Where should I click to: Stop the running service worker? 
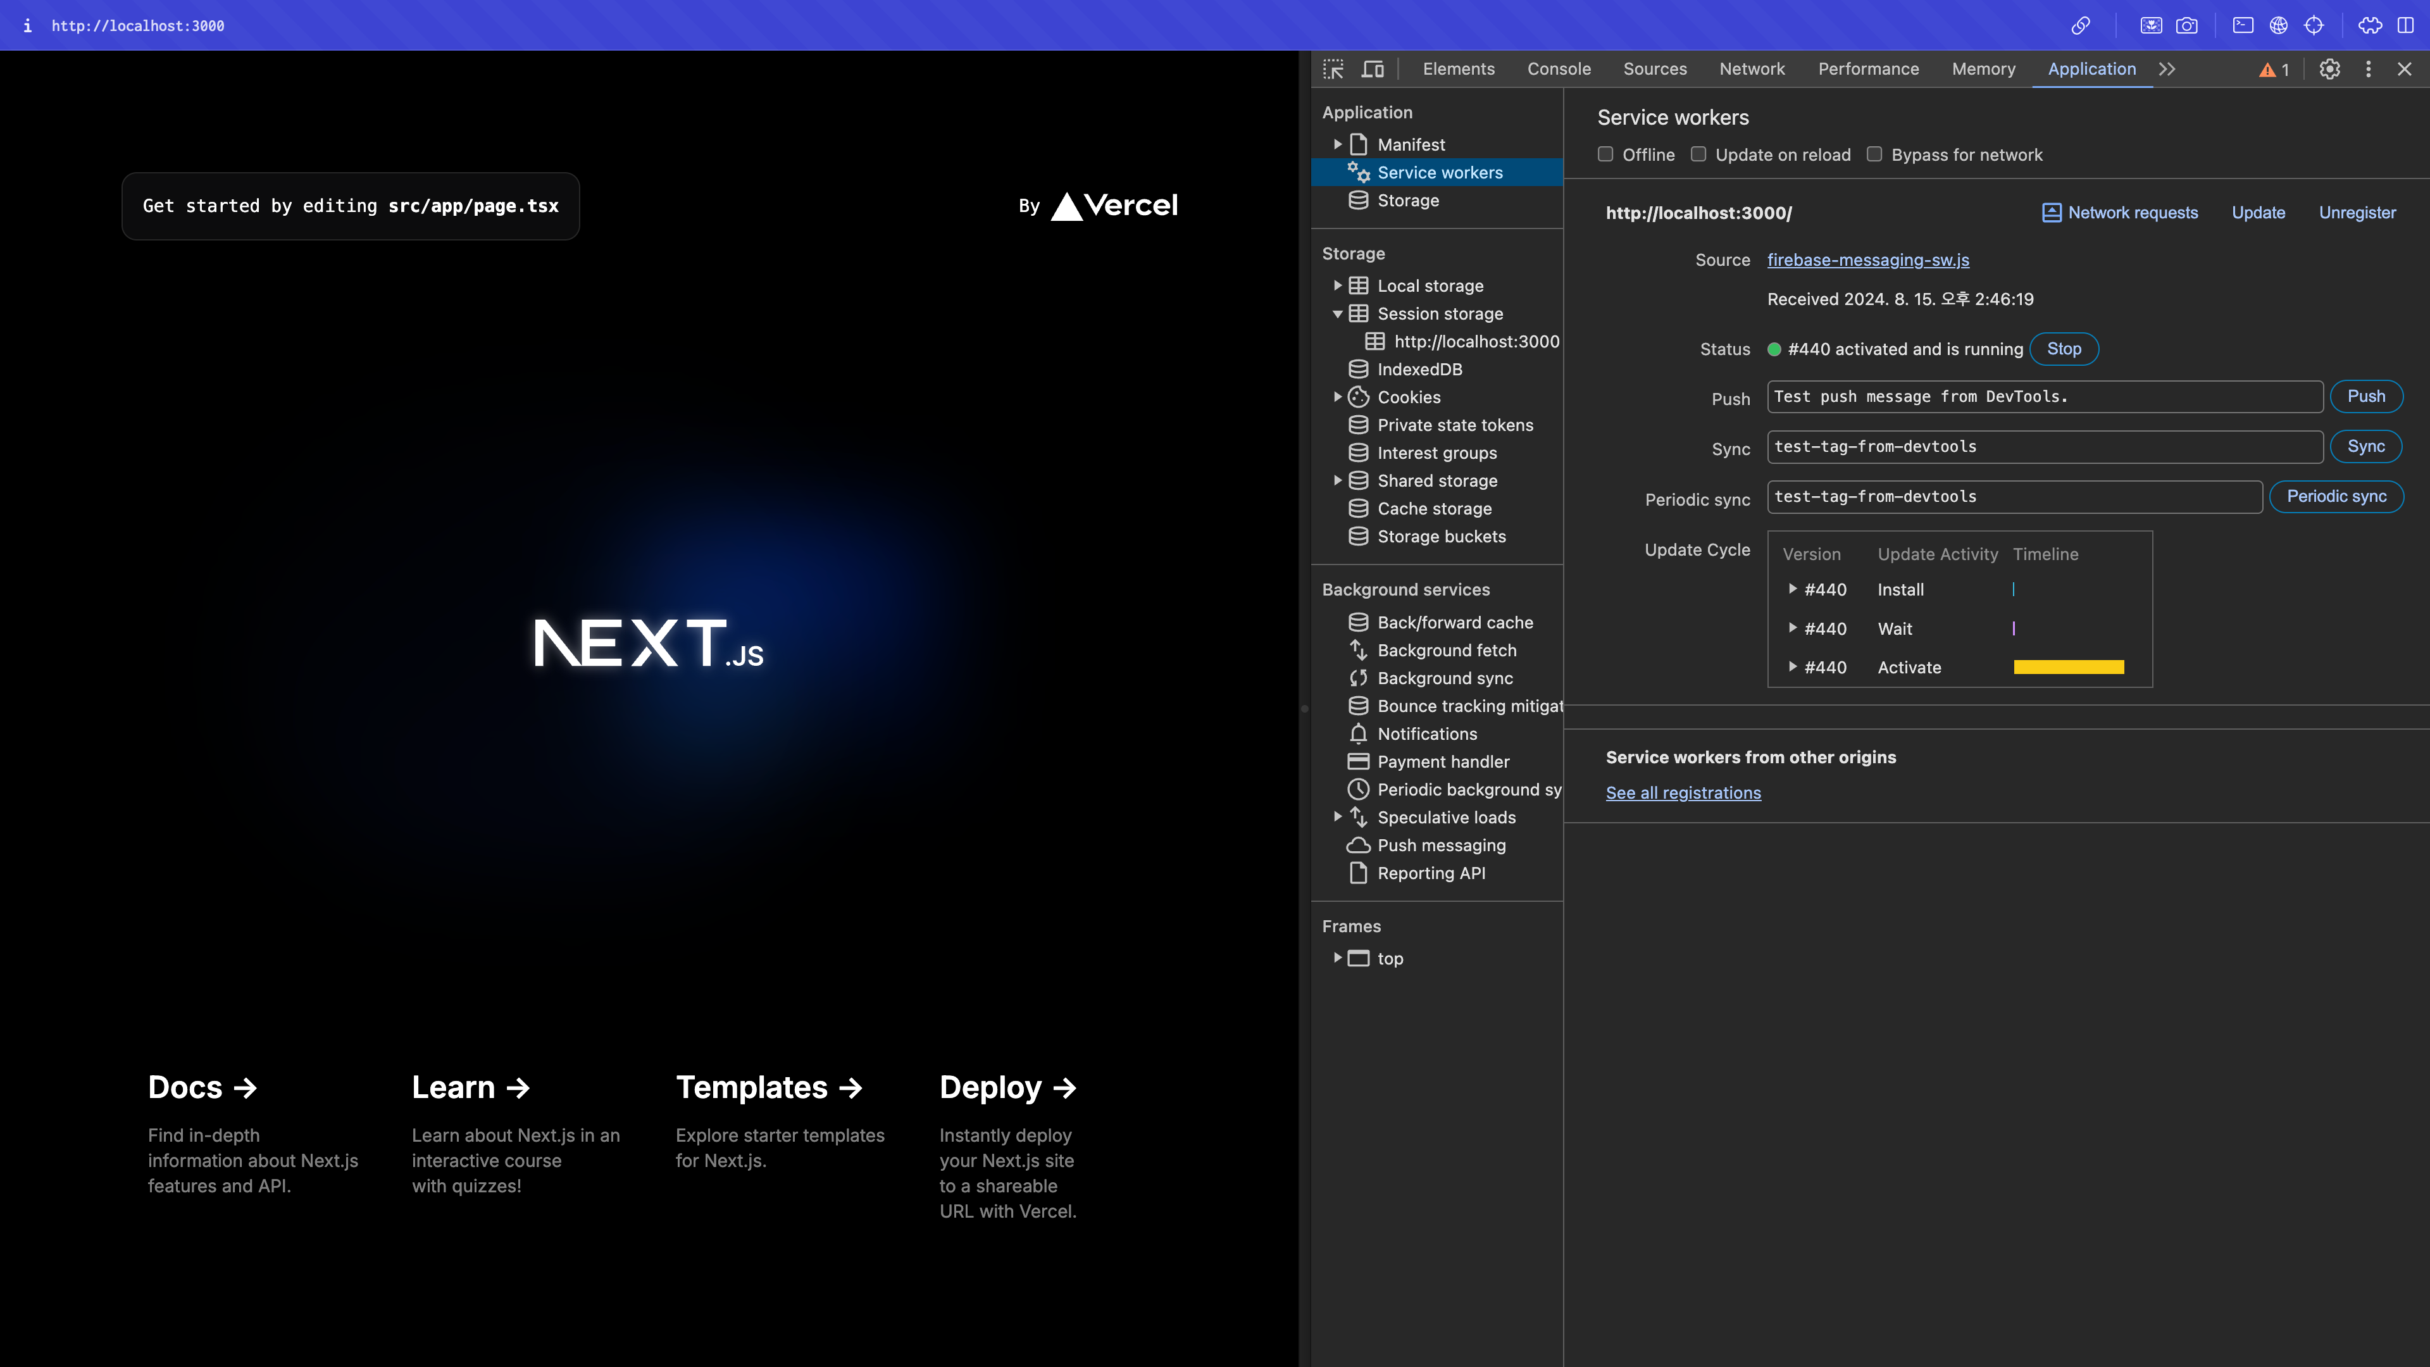click(x=2063, y=349)
